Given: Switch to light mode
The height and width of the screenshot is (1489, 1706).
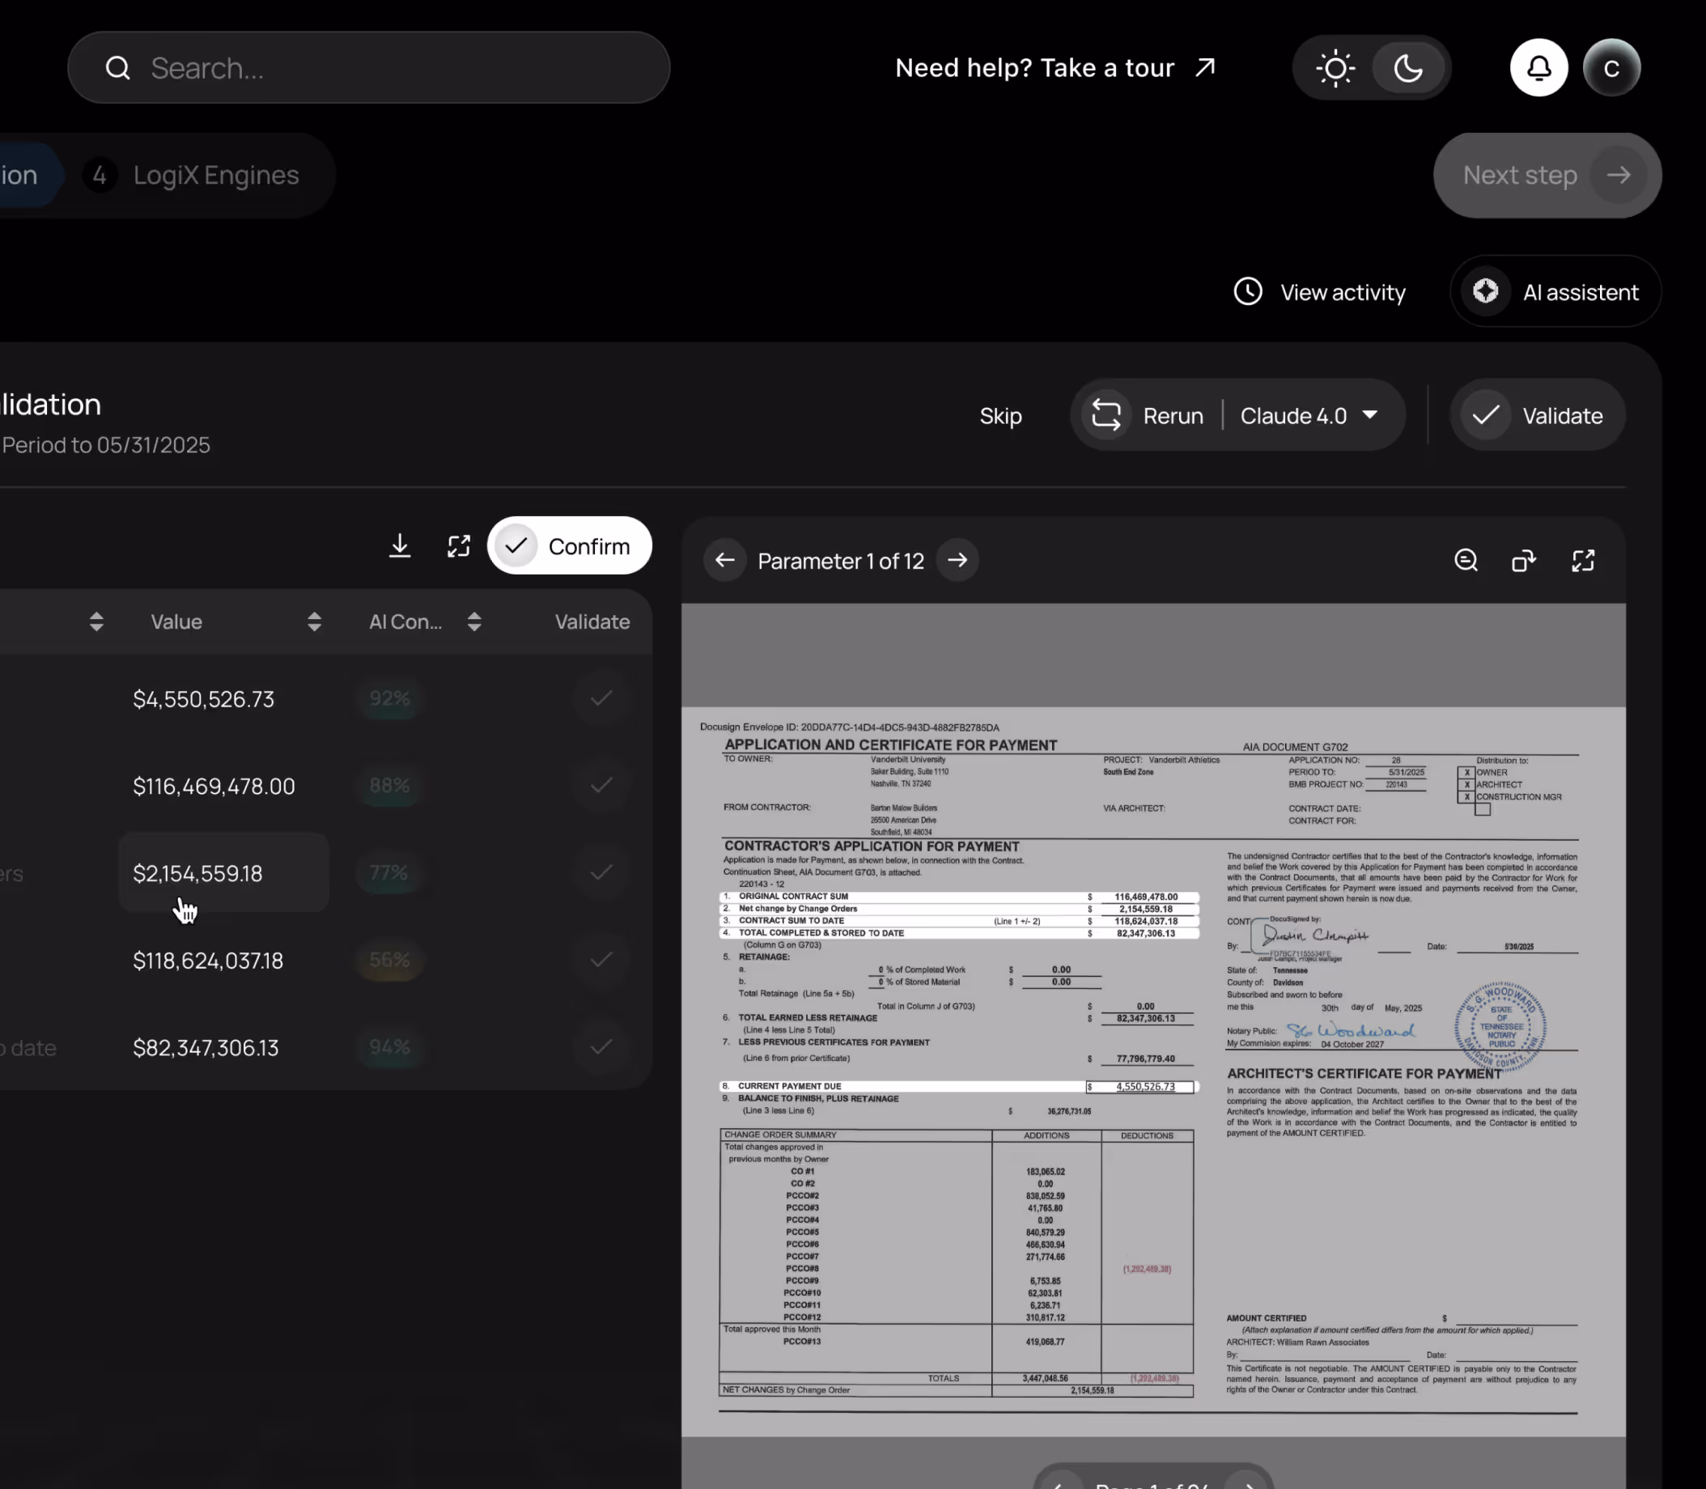Looking at the screenshot, I should 1335,68.
